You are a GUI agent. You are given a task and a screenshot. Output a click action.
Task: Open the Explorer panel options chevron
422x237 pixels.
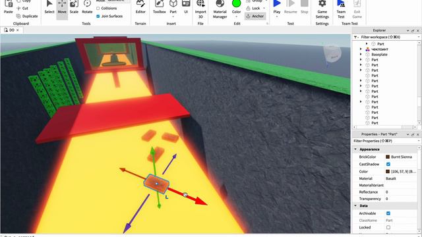click(407, 30)
